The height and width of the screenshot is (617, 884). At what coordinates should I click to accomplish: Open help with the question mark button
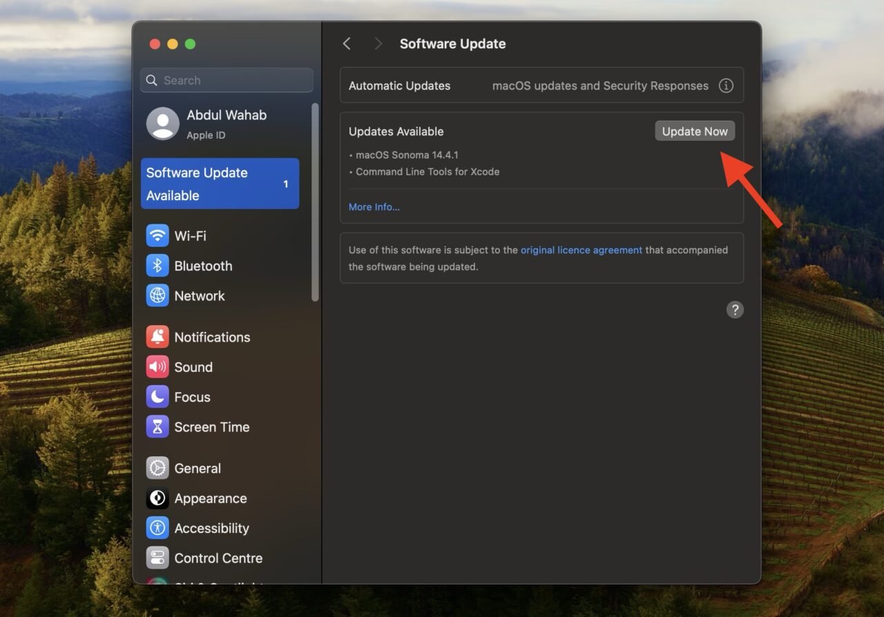(x=735, y=310)
